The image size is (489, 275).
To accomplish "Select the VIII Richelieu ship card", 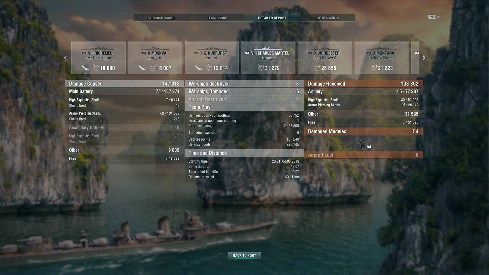I will (x=99, y=58).
